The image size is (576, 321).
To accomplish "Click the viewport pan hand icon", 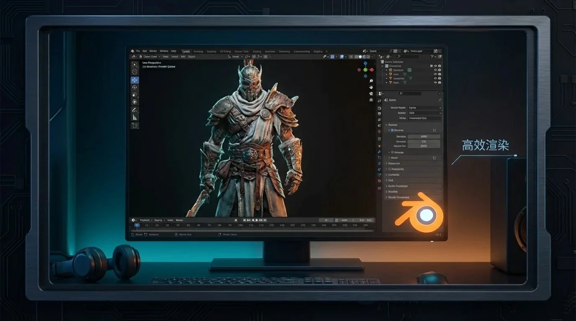I will pyautogui.click(x=371, y=87).
